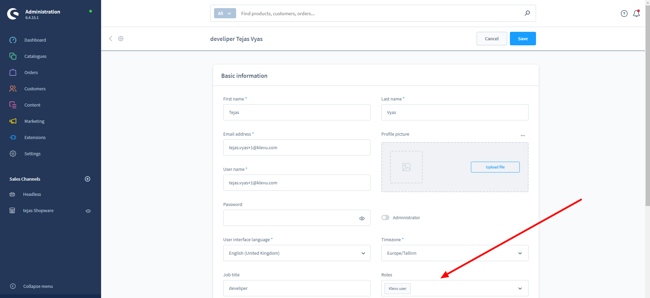This screenshot has width=650, height=298.
Task: Toggle tejas Shopware storefront eye icon
Action: tap(88, 211)
